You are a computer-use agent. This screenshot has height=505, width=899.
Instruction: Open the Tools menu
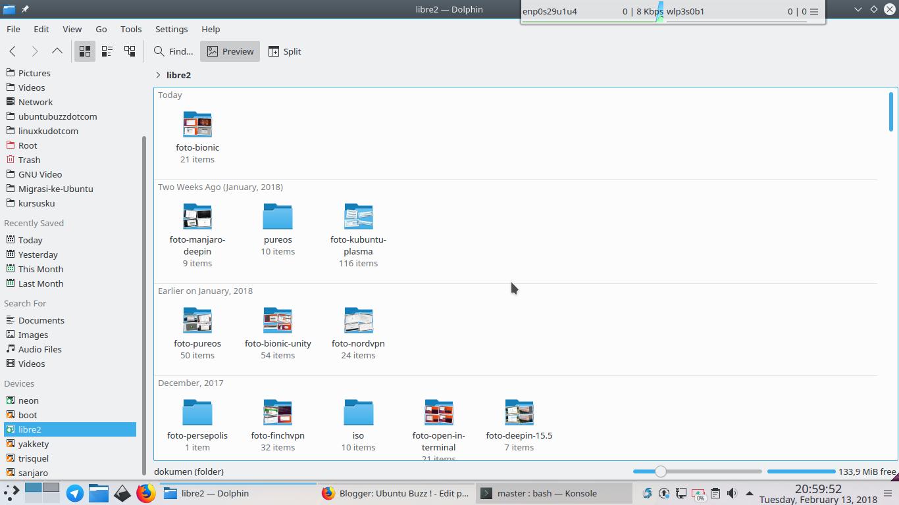tap(130, 29)
